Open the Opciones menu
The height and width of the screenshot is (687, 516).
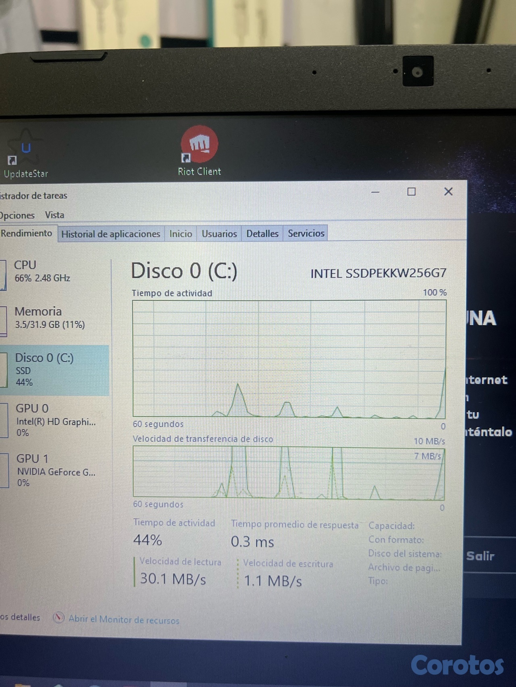[17, 215]
